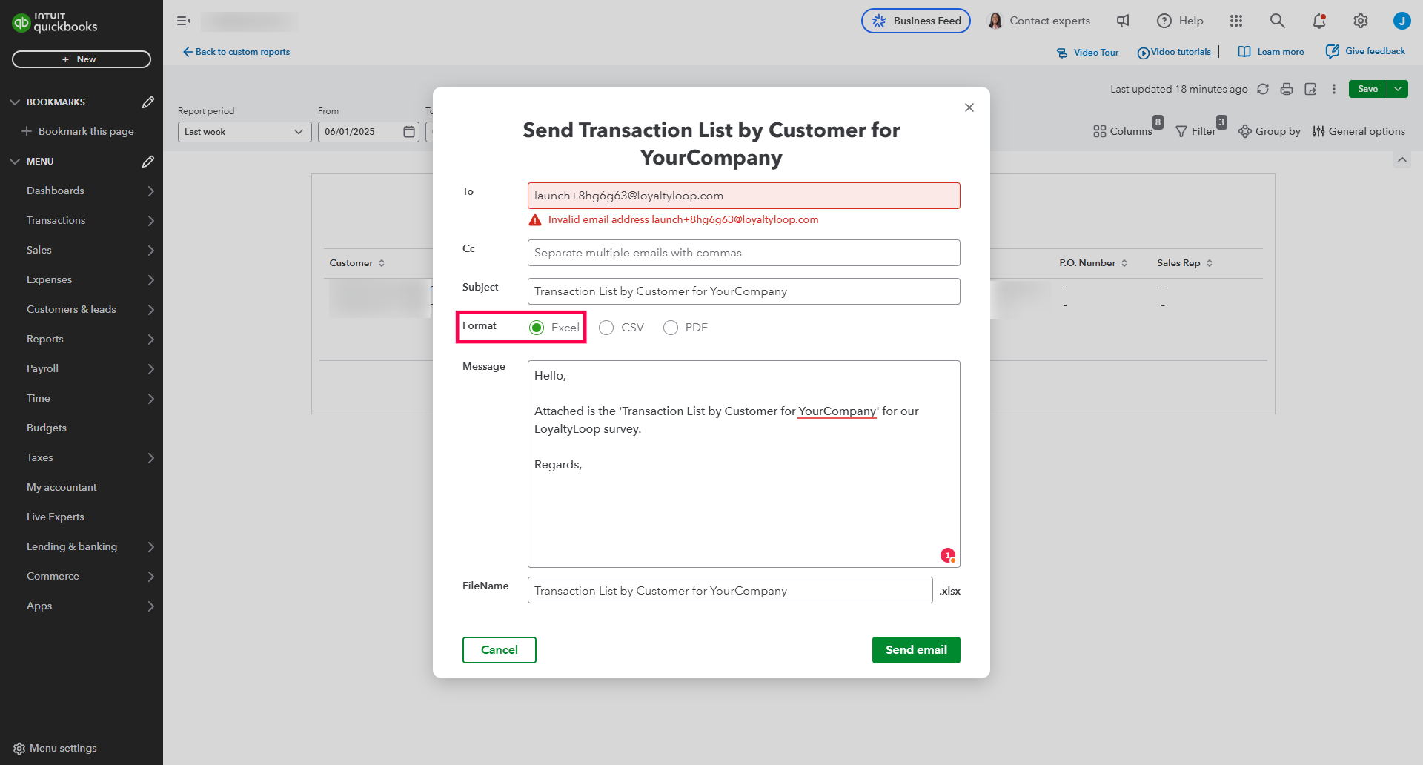The height and width of the screenshot is (765, 1423).
Task: Open the notifications bell icon
Action: point(1319,21)
